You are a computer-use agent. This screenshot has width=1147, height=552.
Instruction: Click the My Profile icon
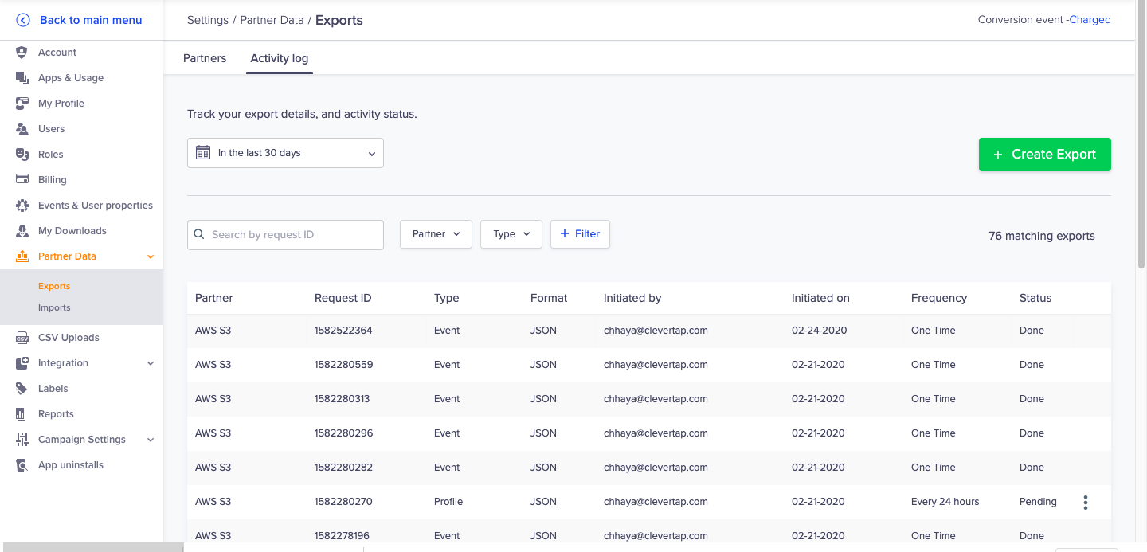pyautogui.click(x=22, y=103)
